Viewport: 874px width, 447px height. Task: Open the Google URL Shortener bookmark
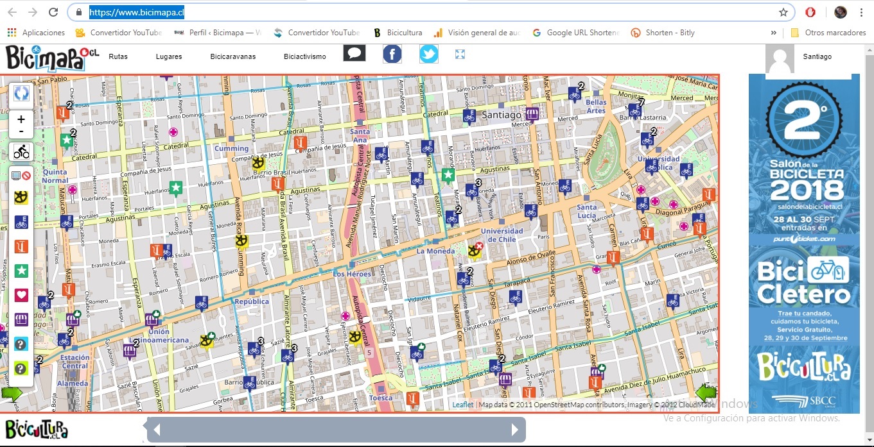point(576,33)
